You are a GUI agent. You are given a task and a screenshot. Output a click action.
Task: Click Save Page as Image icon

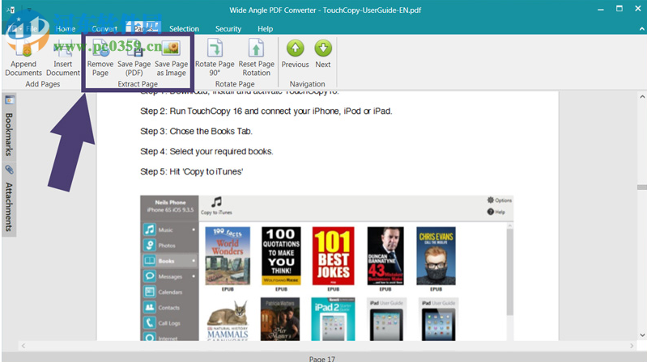tap(171, 48)
